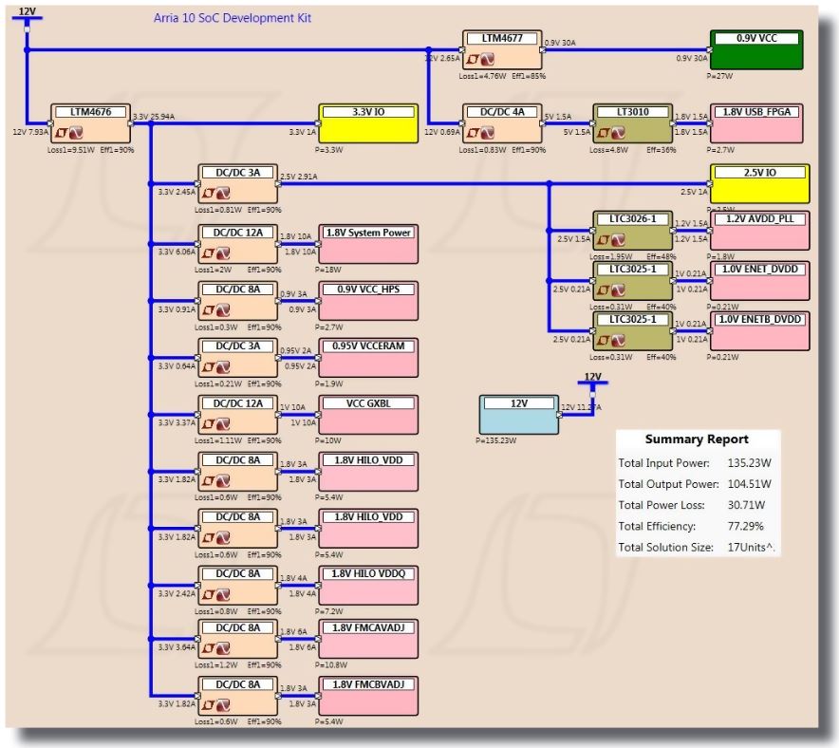Select the green 0.9V VCC load block
This screenshot has height=748, width=839.
coord(755,49)
